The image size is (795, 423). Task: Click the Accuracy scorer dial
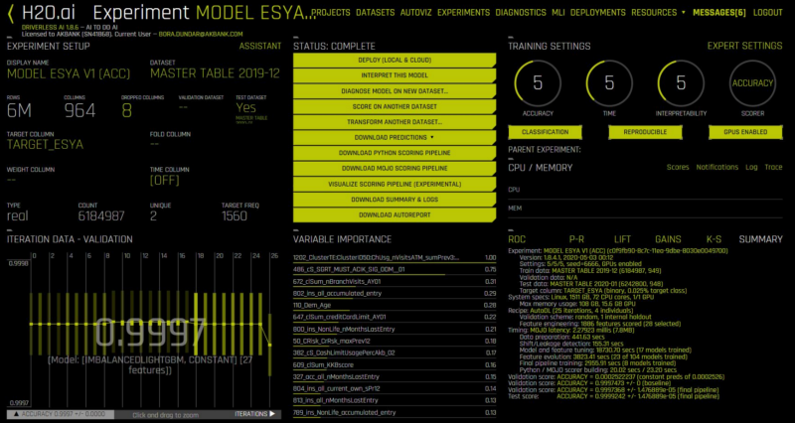(752, 83)
